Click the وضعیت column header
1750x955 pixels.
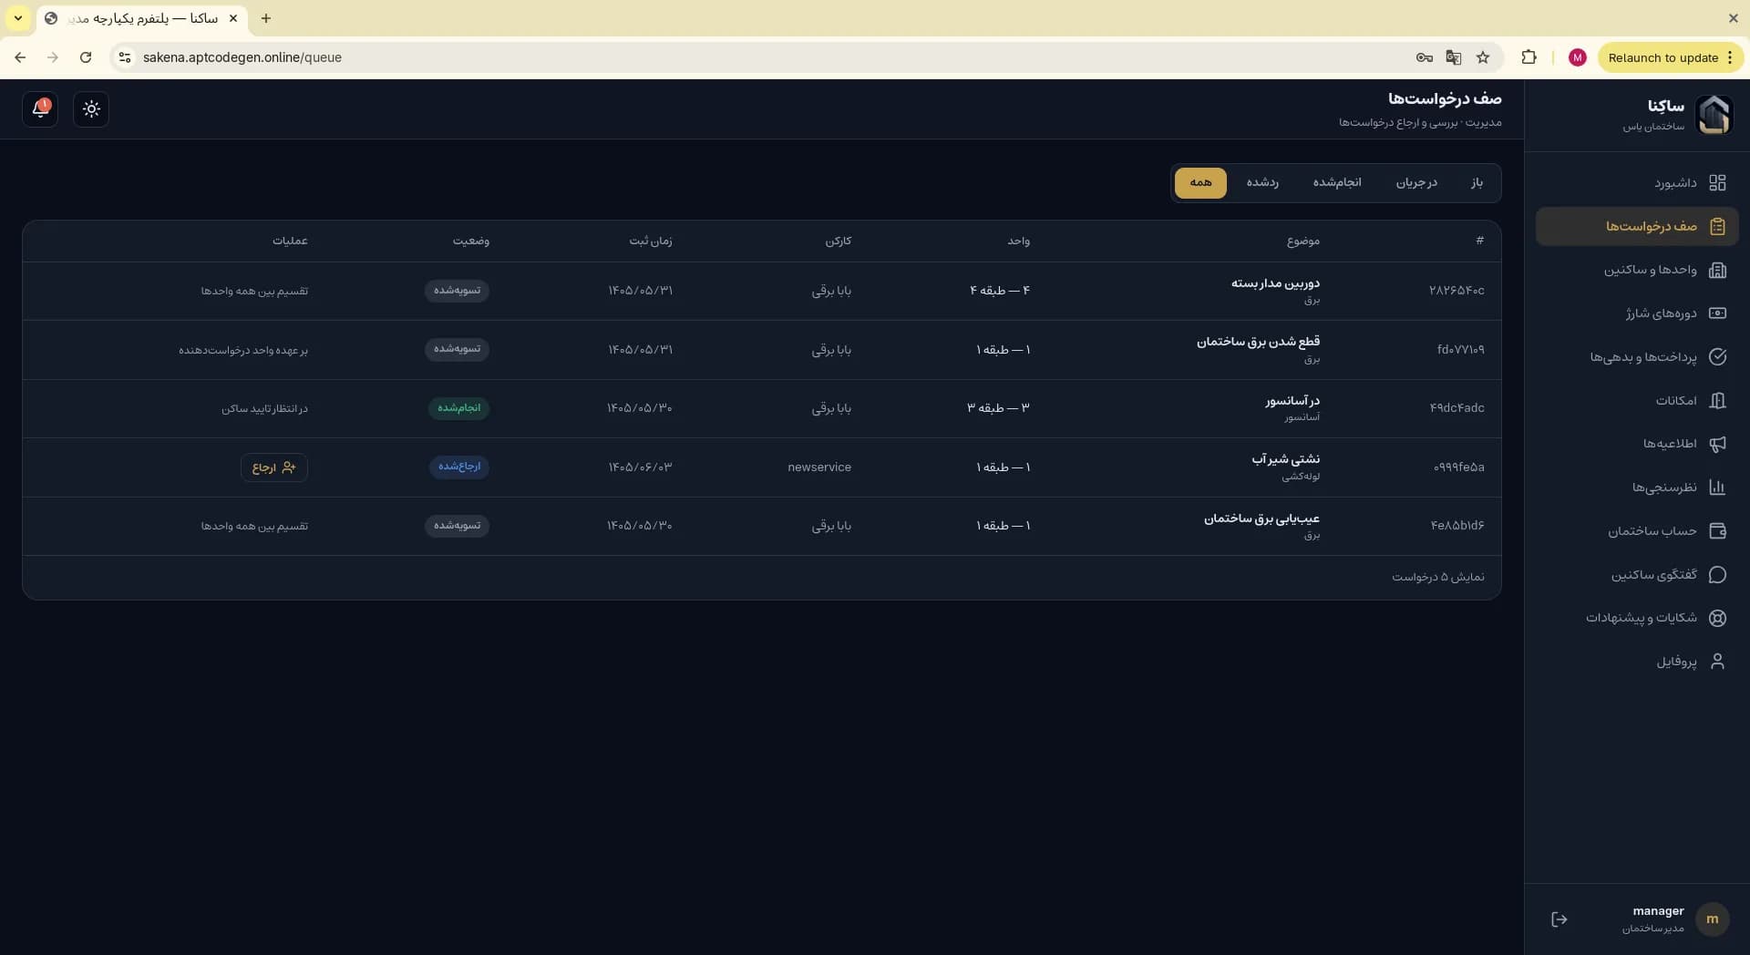tap(470, 241)
